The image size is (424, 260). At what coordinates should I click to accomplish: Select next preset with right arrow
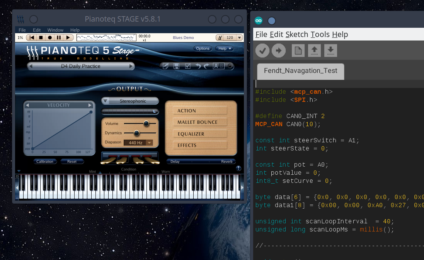[x=131, y=66]
